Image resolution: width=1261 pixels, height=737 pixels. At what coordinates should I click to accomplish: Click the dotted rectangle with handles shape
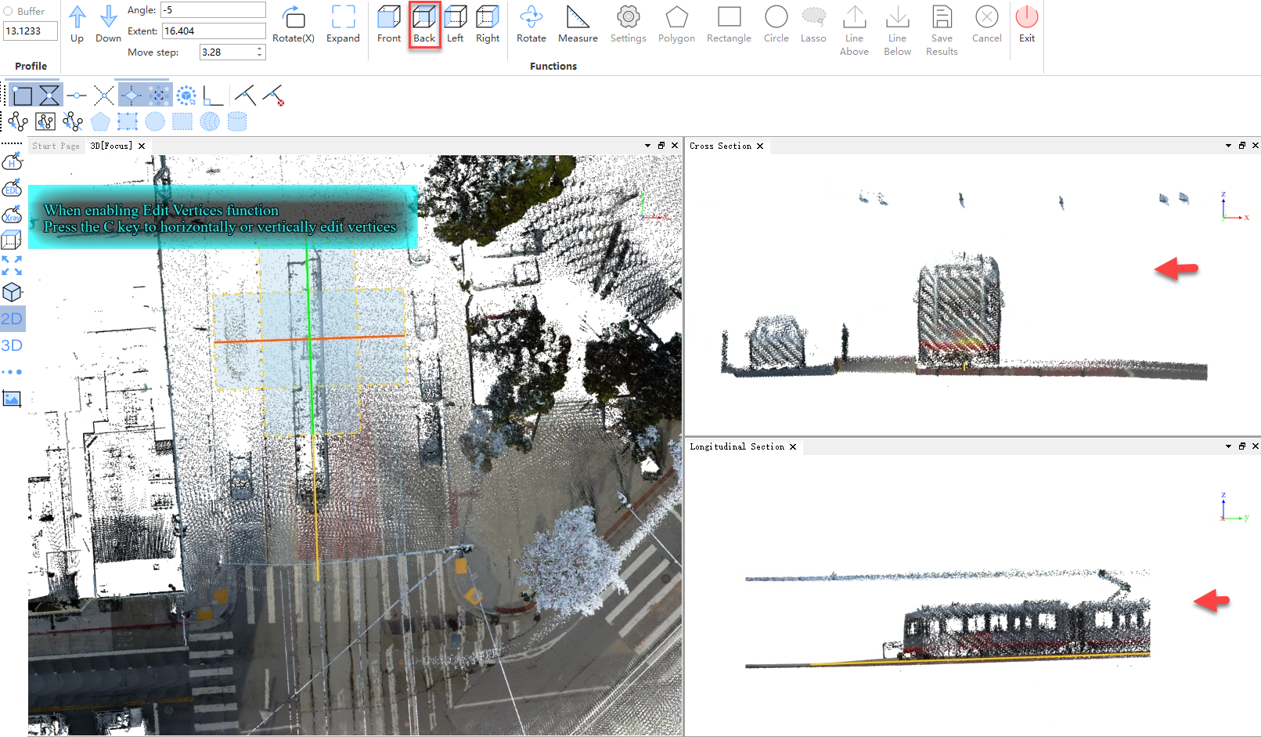pos(128,121)
